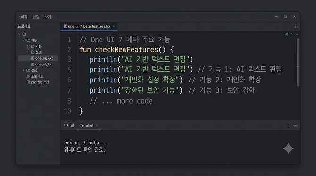Minimize the IDE window

[x=277, y=16]
